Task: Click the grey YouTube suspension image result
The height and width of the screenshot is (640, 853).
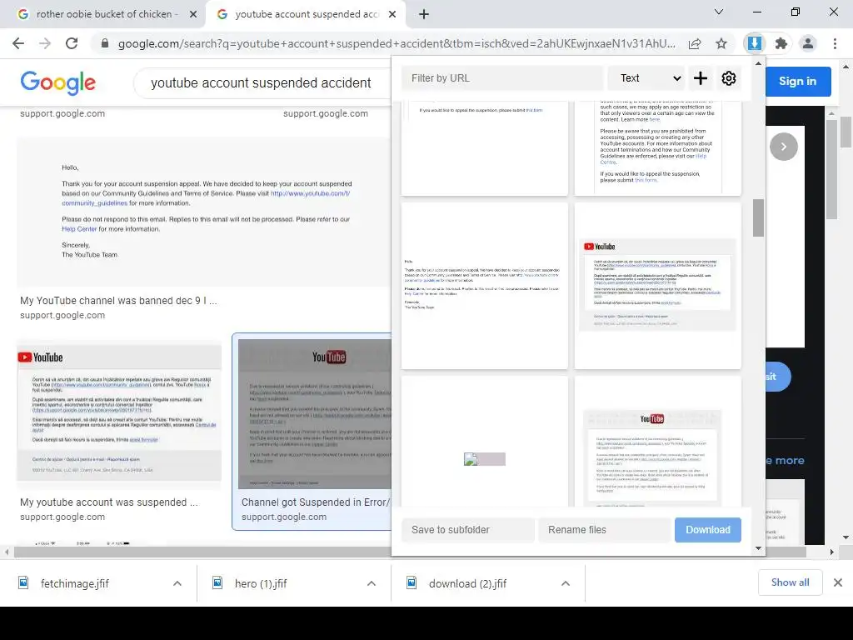Action: pyautogui.click(x=314, y=414)
